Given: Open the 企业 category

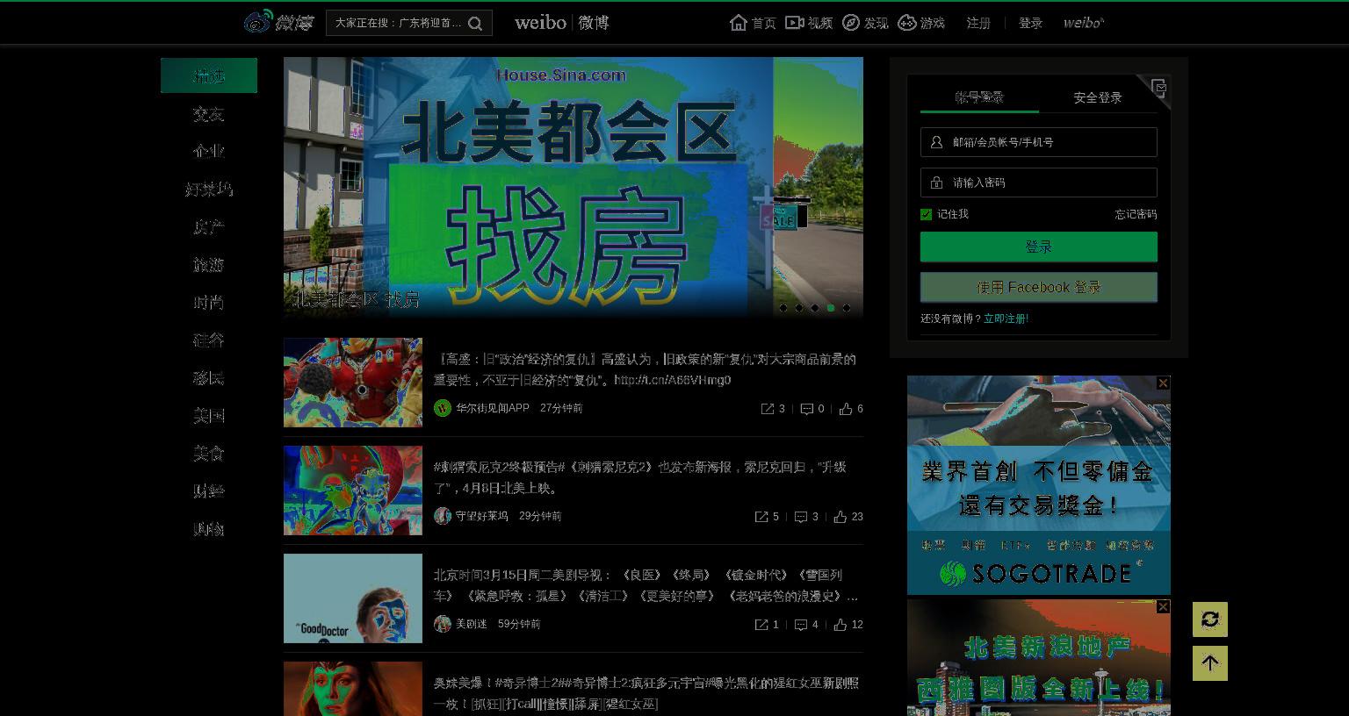Looking at the screenshot, I should point(209,151).
